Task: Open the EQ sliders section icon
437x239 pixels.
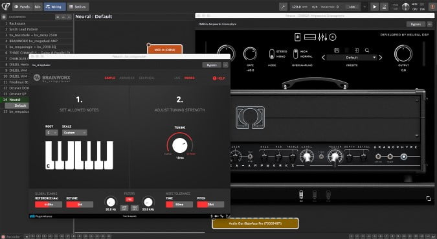Action: [322, 37]
